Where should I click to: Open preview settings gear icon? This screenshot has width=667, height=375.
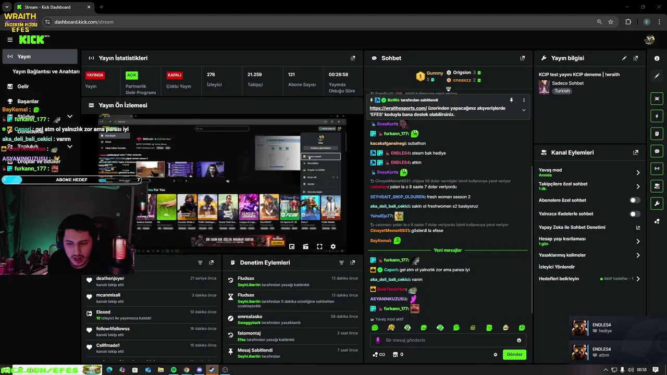(x=333, y=246)
